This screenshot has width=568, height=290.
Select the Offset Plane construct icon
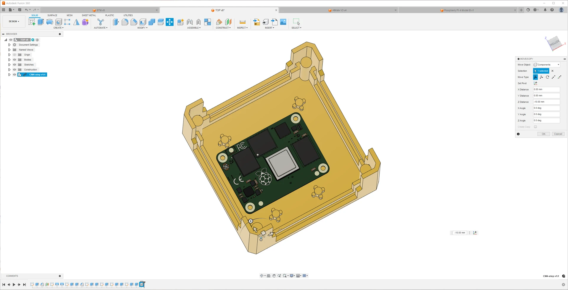pyautogui.click(x=219, y=22)
